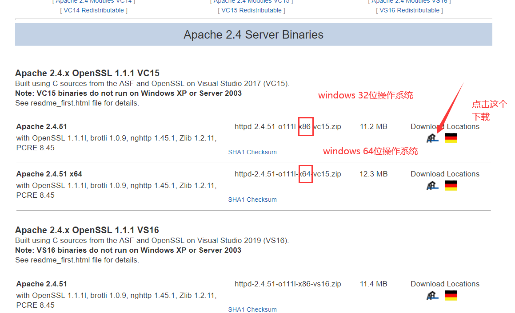Open VS16 Redistributable link
This screenshot has height=313, width=515.
coord(409,11)
